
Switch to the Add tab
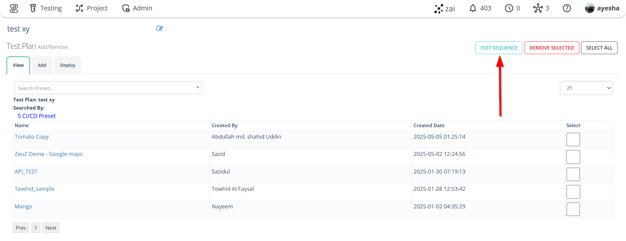(x=42, y=65)
